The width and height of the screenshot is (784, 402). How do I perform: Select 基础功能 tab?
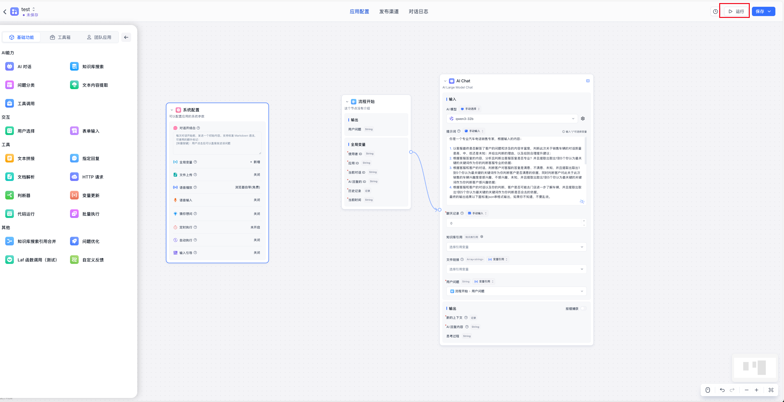22,37
